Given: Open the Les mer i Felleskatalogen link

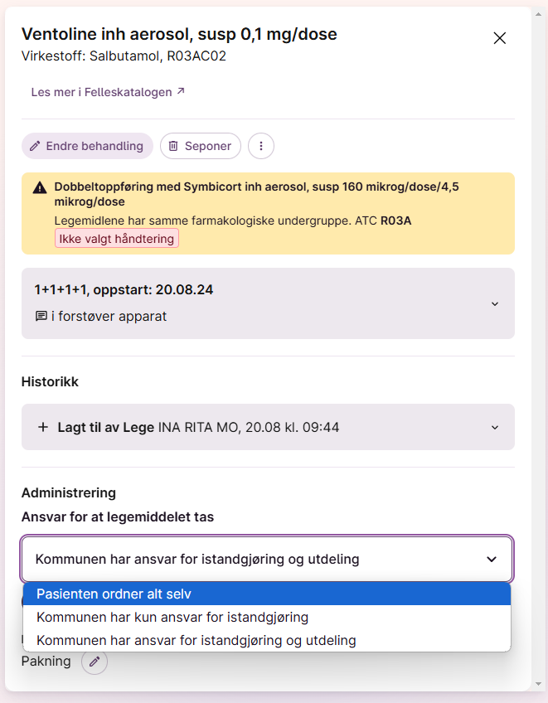Looking at the screenshot, I should point(108,92).
